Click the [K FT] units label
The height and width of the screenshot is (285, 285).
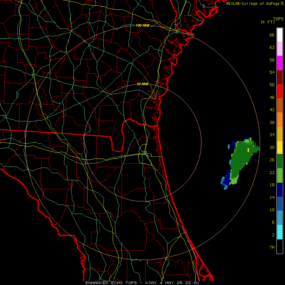[268, 22]
